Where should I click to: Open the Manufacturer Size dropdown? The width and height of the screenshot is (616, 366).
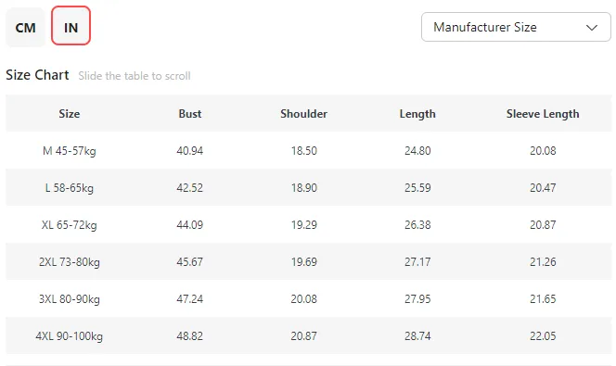point(516,27)
